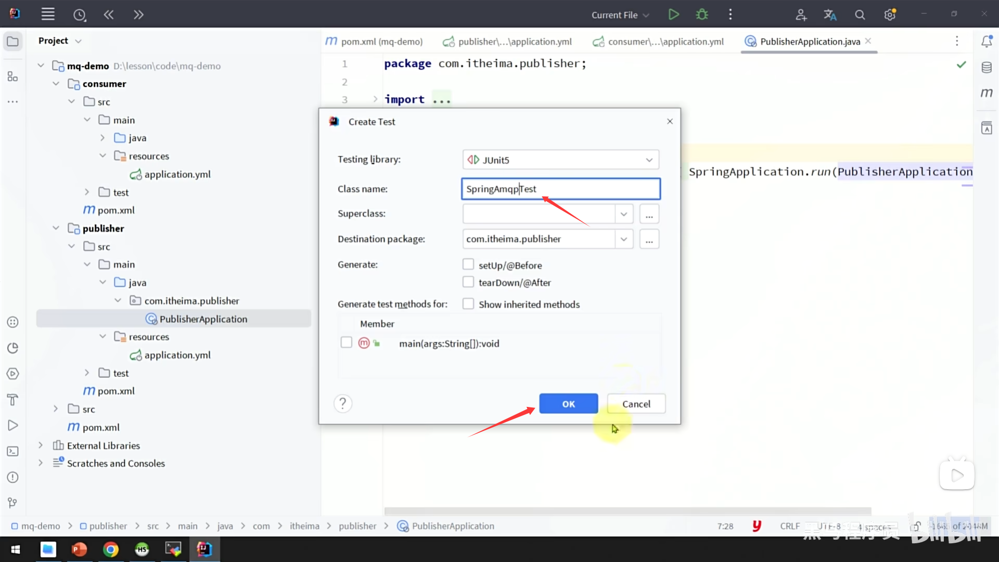Check Show inherited methods option
The height and width of the screenshot is (562, 999).
point(468,304)
